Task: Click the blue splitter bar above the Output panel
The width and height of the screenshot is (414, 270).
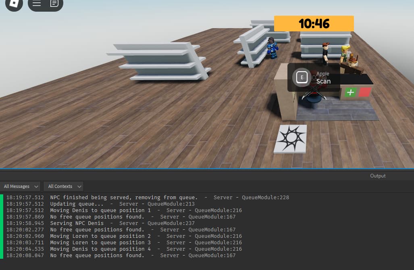Action: pyautogui.click(x=206, y=169)
